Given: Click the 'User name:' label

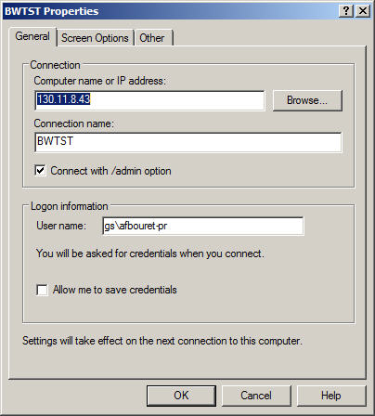Looking at the screenshot, I should (61, 226).
